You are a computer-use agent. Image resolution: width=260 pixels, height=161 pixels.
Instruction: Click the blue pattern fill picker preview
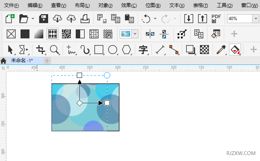pos(126,34)
